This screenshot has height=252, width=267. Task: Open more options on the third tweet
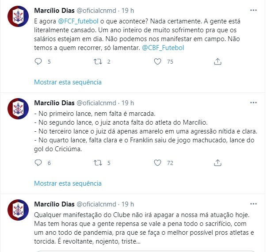point(253,204)
